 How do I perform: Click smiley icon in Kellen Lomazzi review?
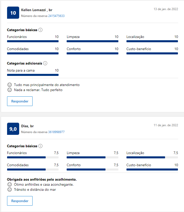point(10,85)
